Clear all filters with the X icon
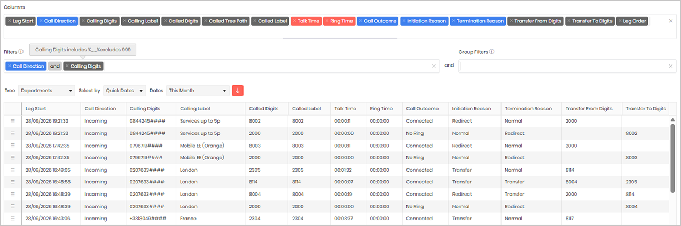Viewport: 681px width, 226px height. (x=434, y=66)
